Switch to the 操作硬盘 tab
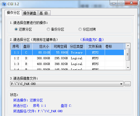140x116 pixels. 30,13
